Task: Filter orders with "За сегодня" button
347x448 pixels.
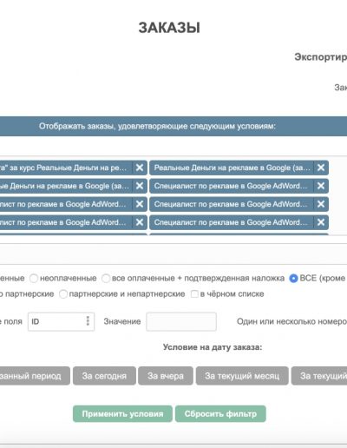Action: coord(104,376)
